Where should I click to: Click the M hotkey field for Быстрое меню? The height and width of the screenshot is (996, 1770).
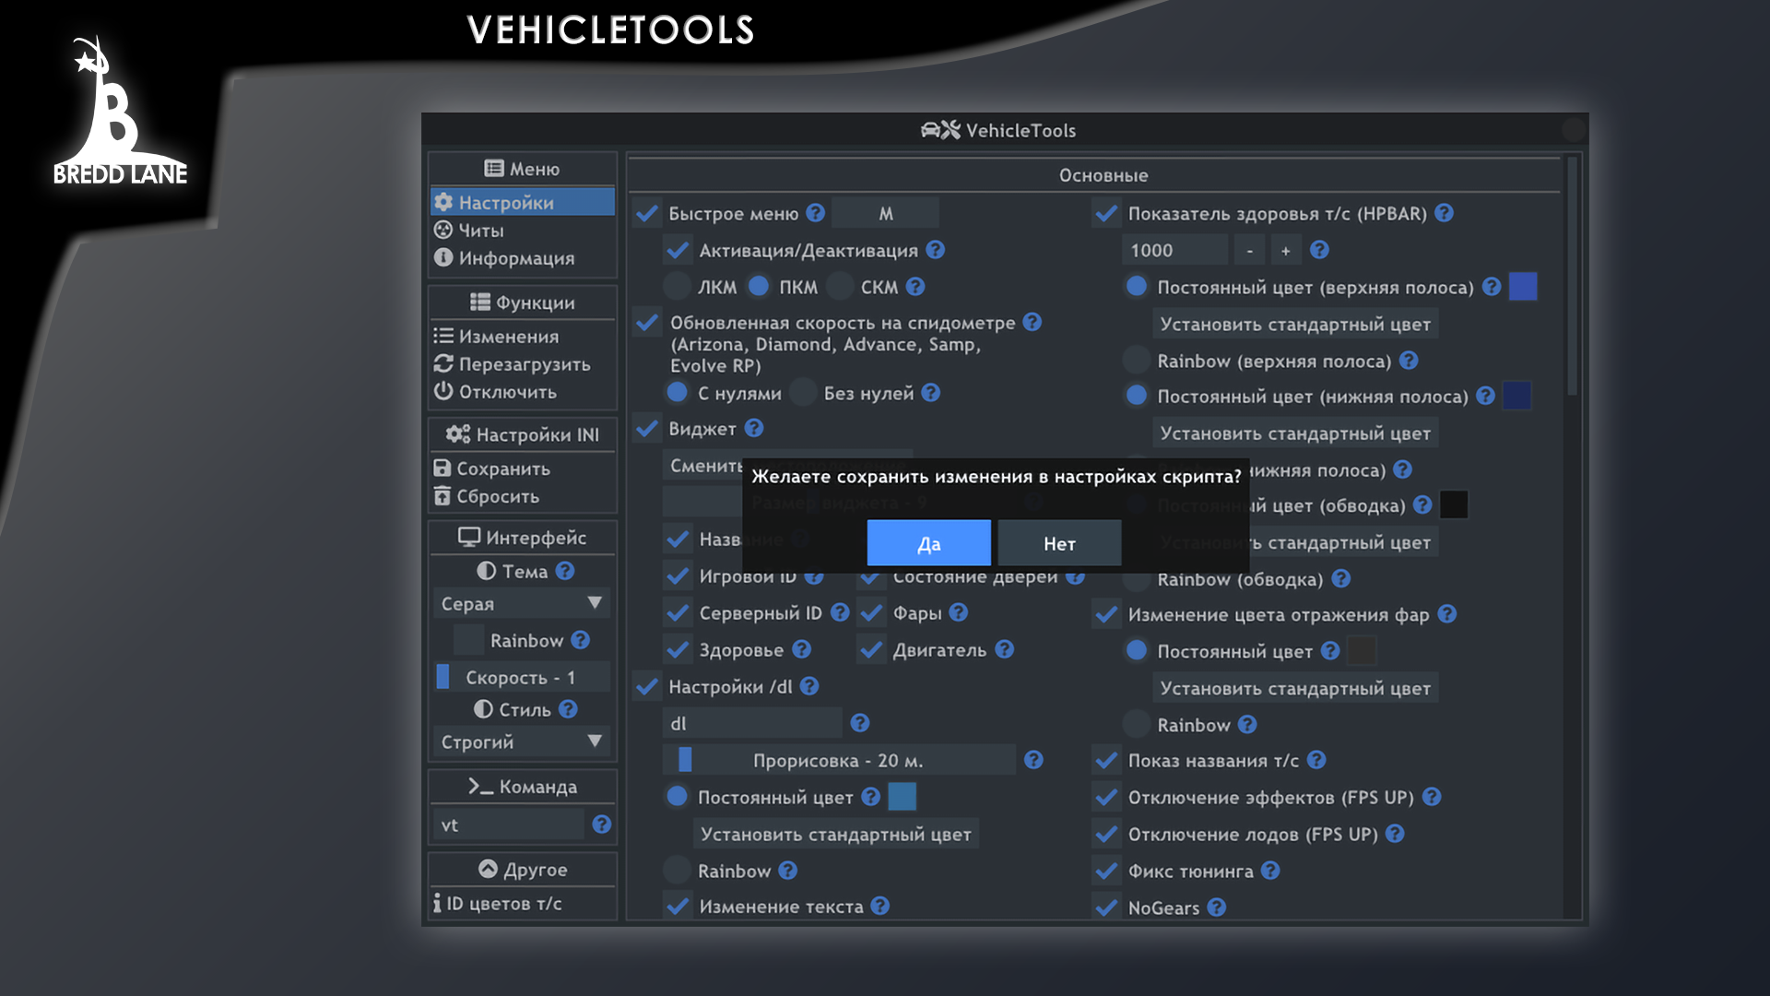885,213
